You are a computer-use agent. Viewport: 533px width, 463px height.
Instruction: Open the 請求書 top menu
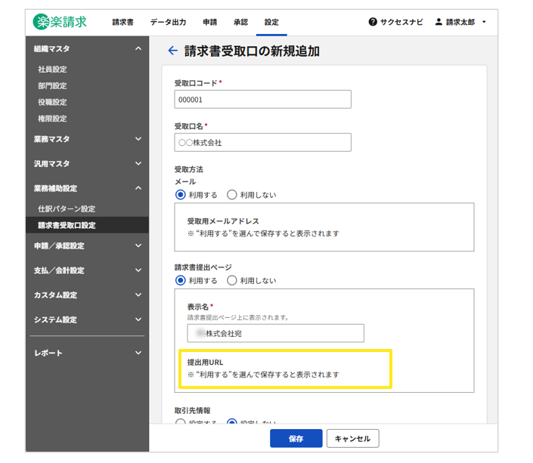[123, 23]
